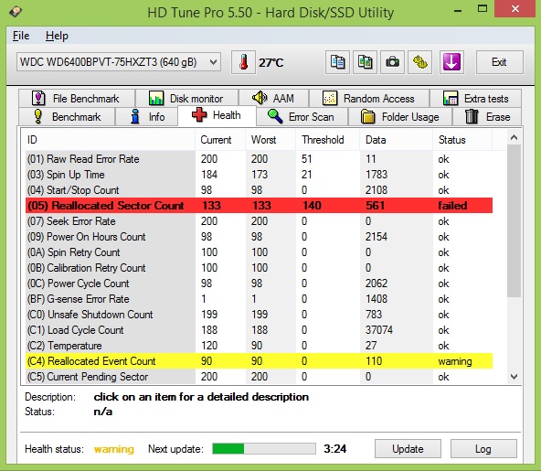Close the HD Tune Pro window

click(x=515, y=9)
